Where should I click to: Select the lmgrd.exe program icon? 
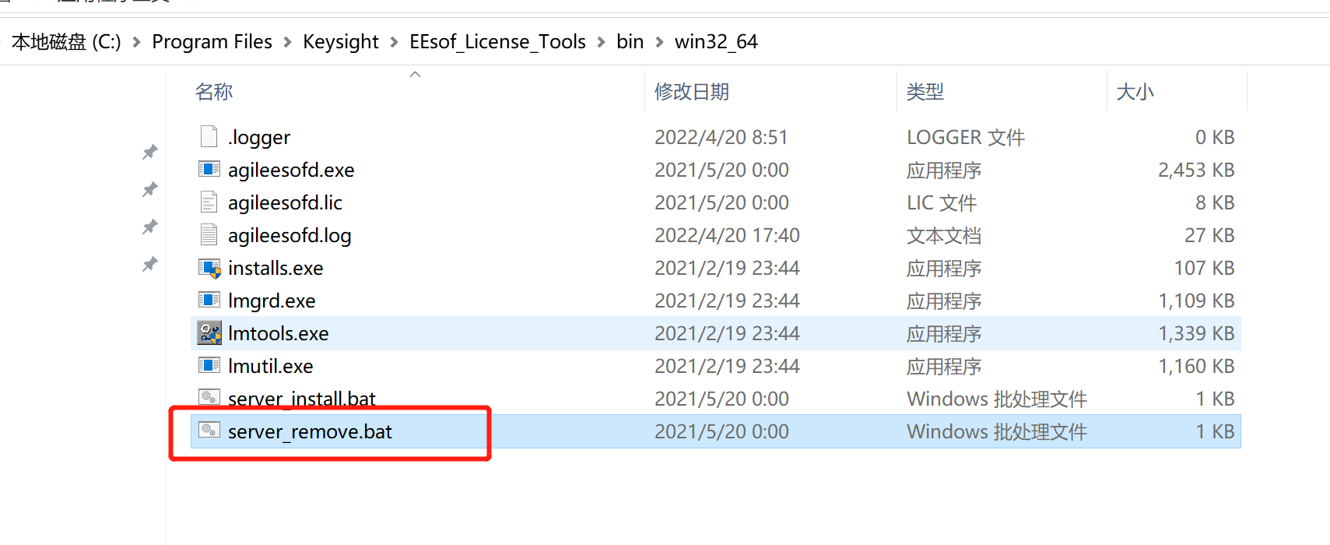click(x=209, y=300)
